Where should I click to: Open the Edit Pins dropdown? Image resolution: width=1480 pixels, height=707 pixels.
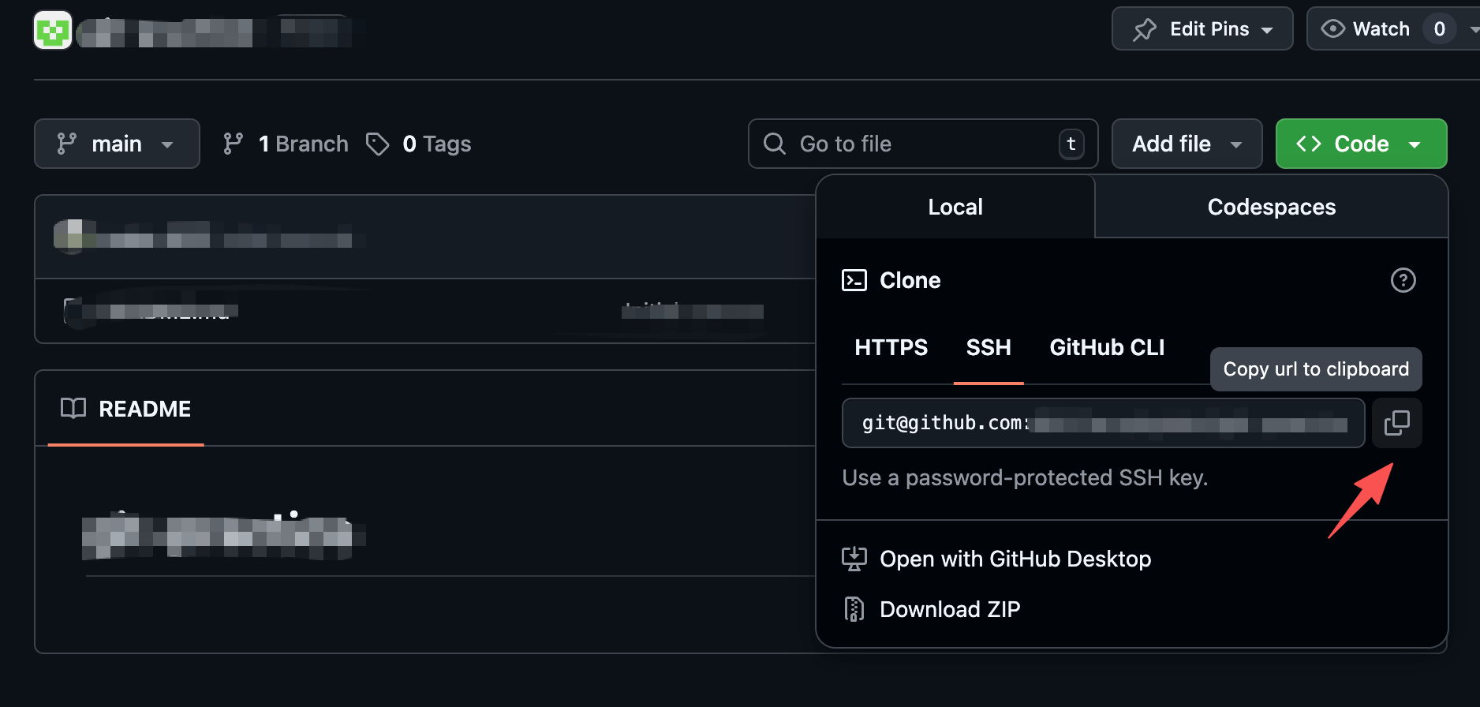click(1202, 29)
